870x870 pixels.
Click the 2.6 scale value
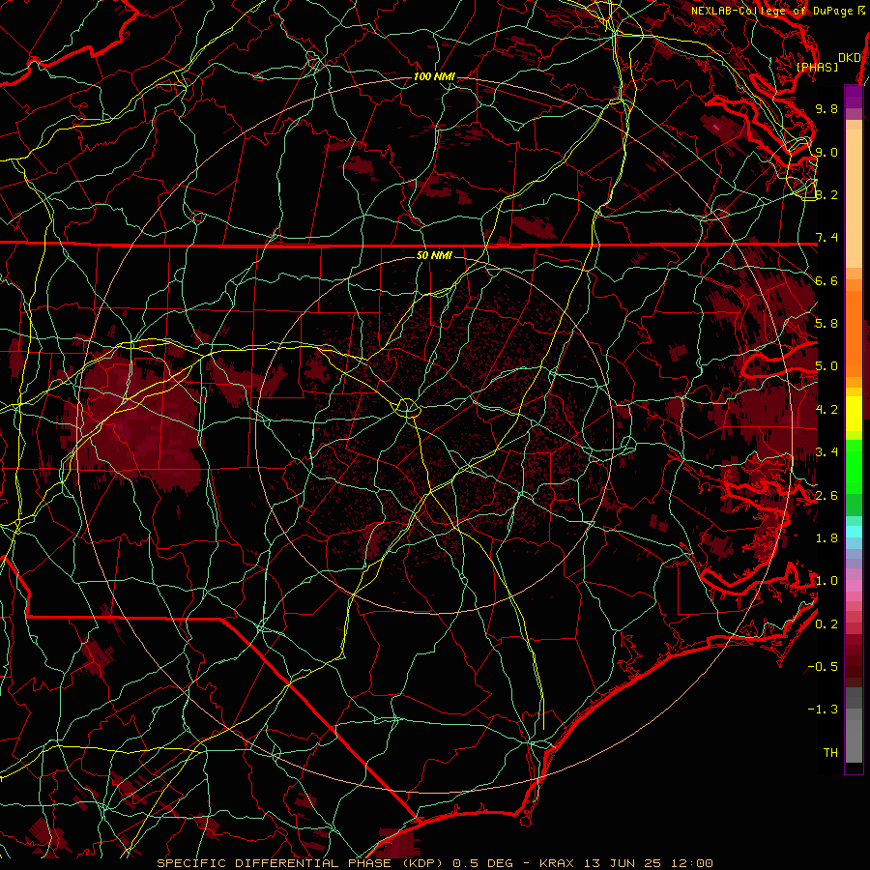(826, 496)
